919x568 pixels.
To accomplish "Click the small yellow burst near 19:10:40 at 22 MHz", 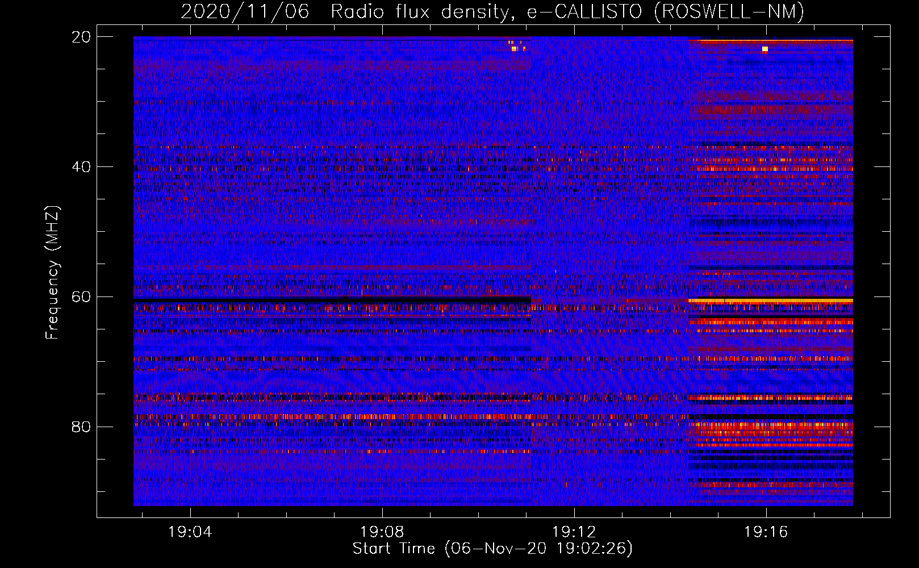I will click(x=514, y=49).
